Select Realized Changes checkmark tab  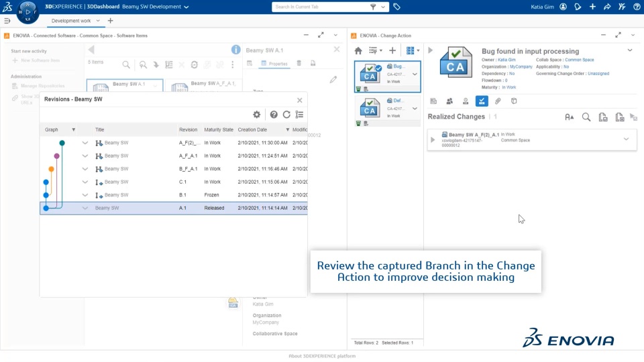[482, 101]
